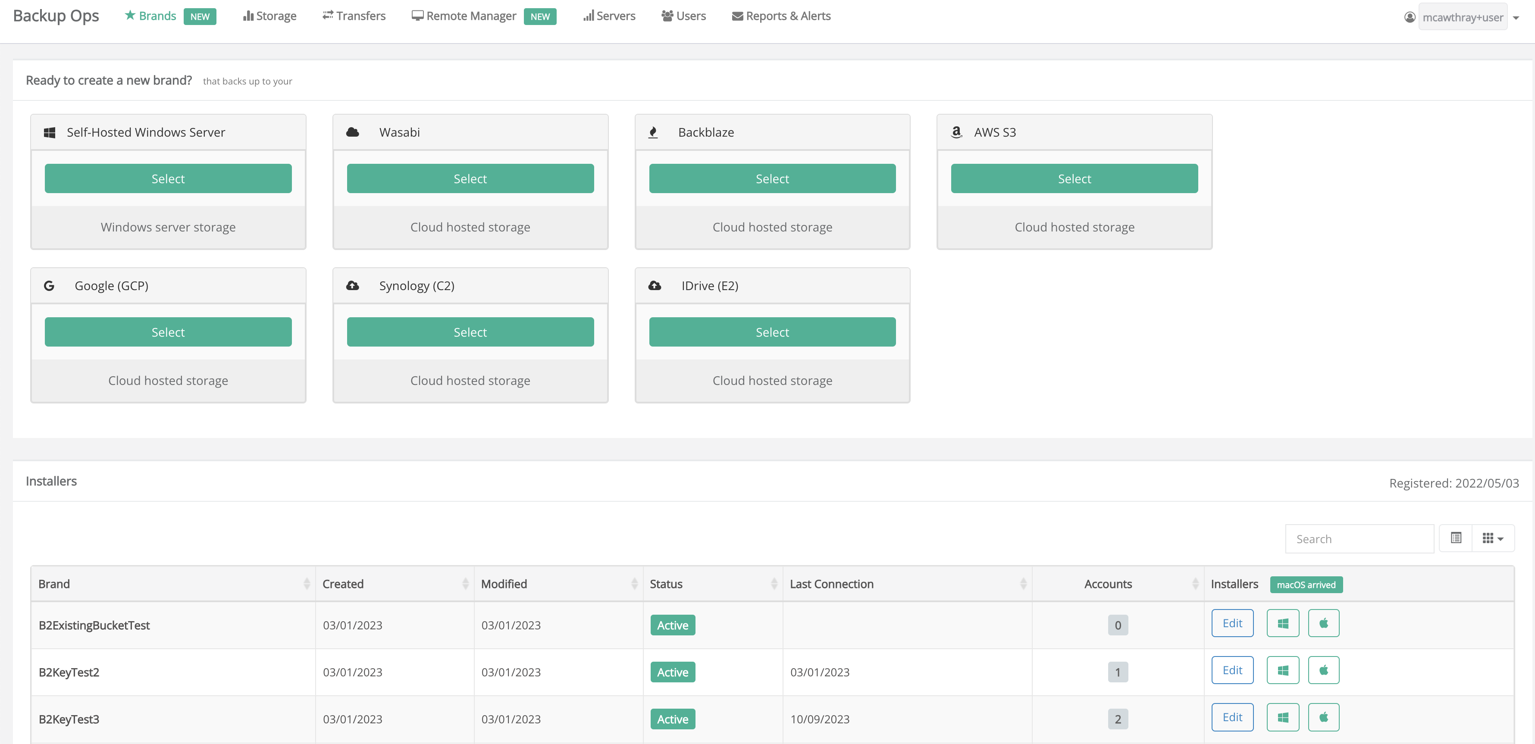This screenshot has width=1535, height=744.
Task: Click the macOS arrived badge
Action: (x=1306, y=585)
